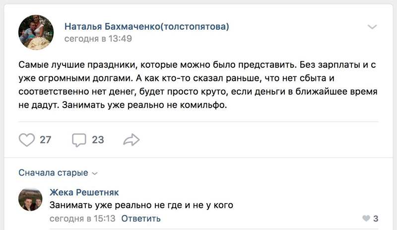Open the "Сначала старые" sort dropdown

[53, 173]
